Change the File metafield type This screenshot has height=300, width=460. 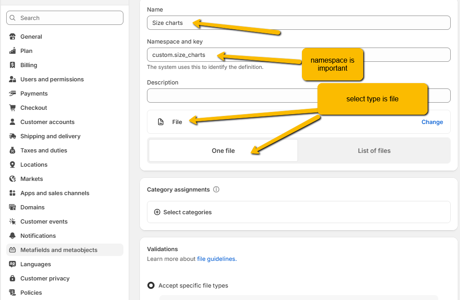pyautogui.click(x=432, y=122)
